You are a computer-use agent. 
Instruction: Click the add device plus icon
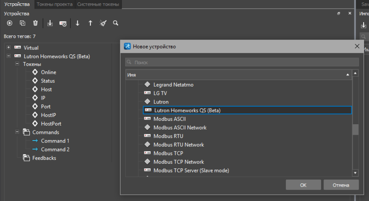pyautogui.click(x=10, y=23)
